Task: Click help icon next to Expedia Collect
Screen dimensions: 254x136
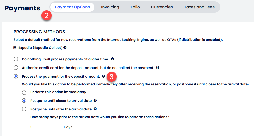Action: pos(65,48)
